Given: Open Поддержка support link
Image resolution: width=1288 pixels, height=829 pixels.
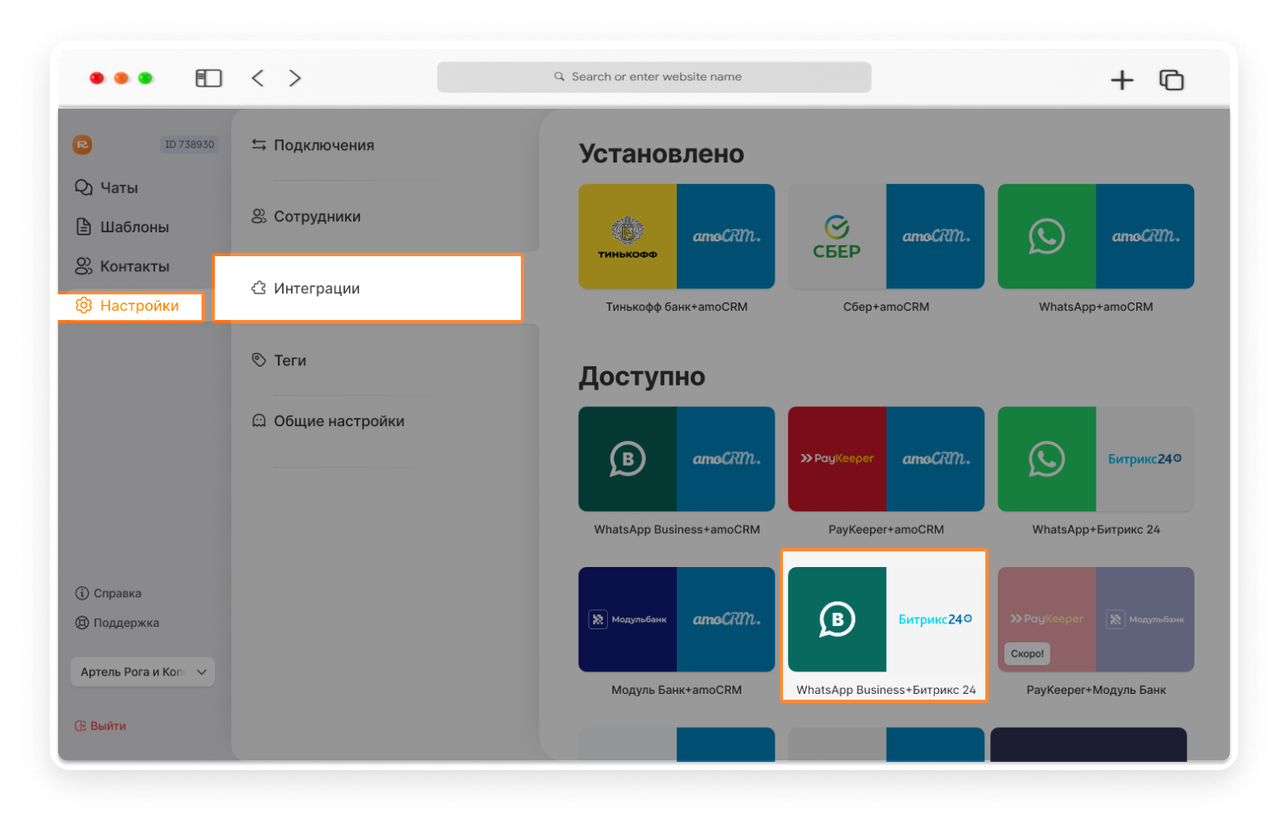Looking at the screenshot, I should (x=117, y=623).
